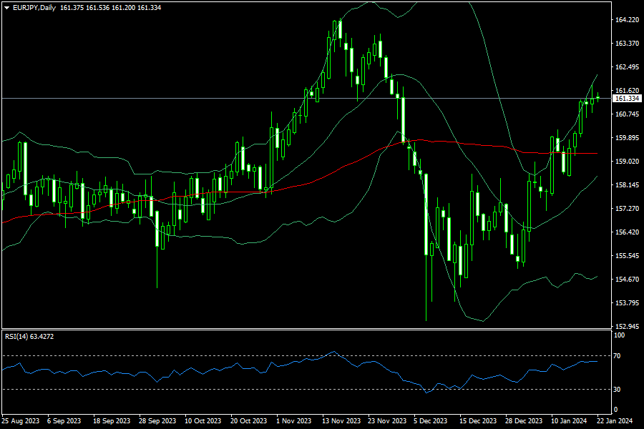Click the 159.895 price scale value

(627, 137)
